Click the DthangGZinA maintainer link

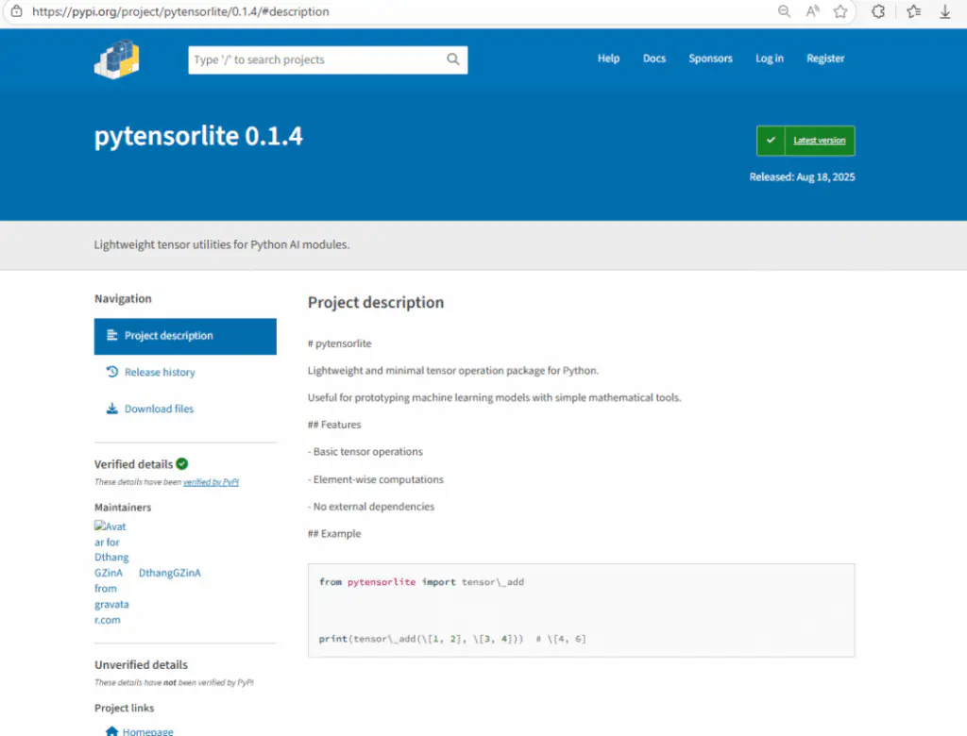170,573
